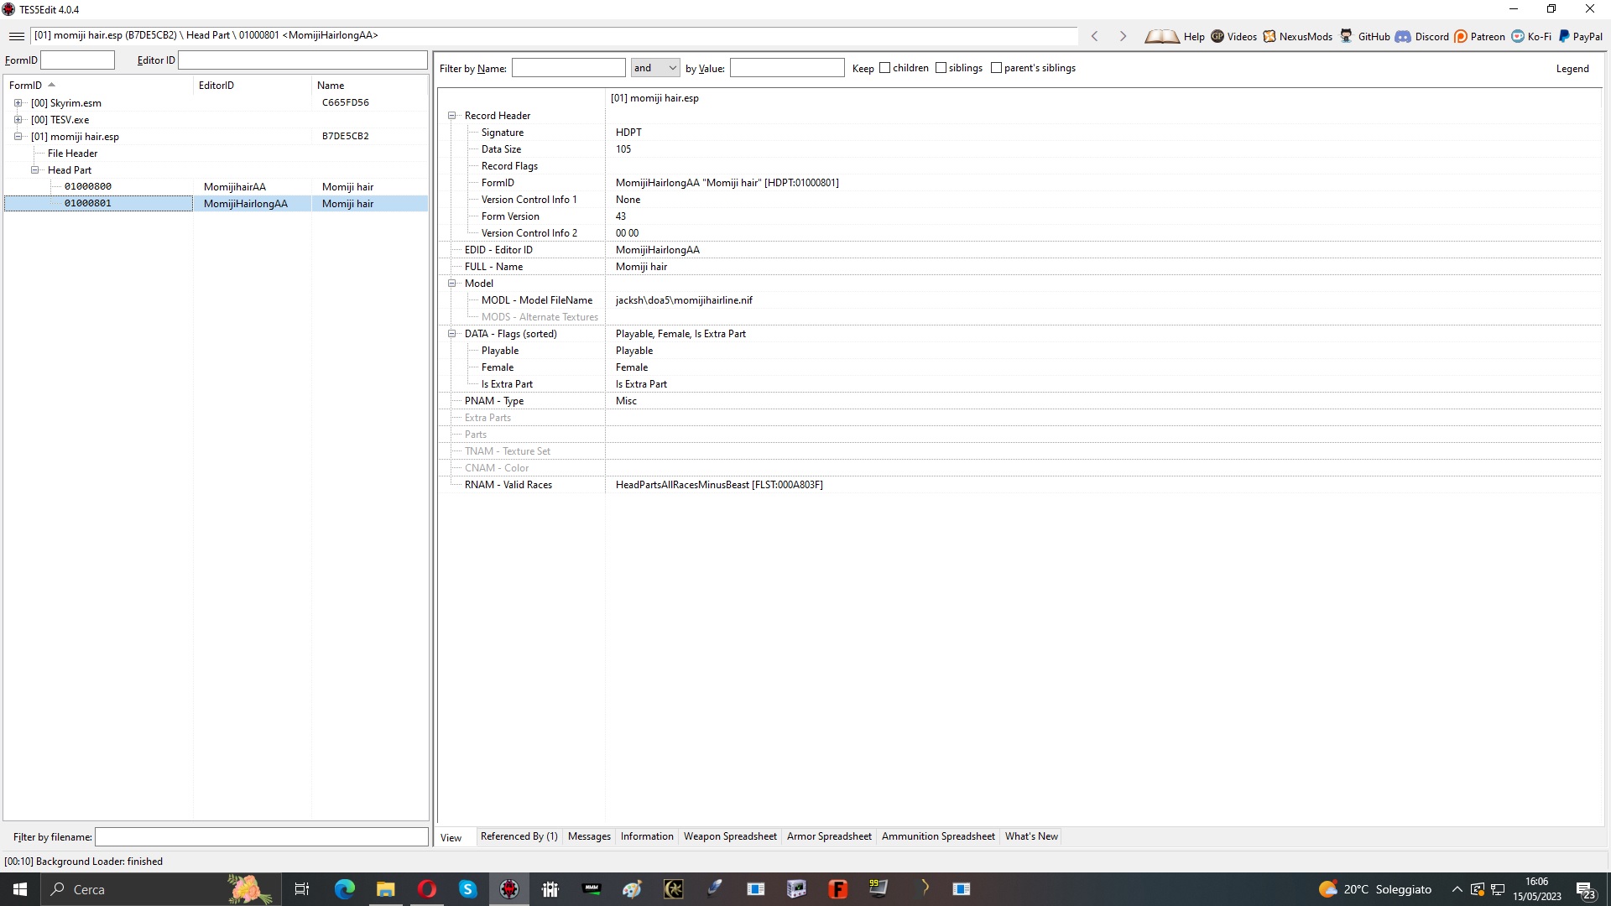This screenshot has width=1611, height=906.
Task: Focus filter by Value field
Action: tap(787, 68)
